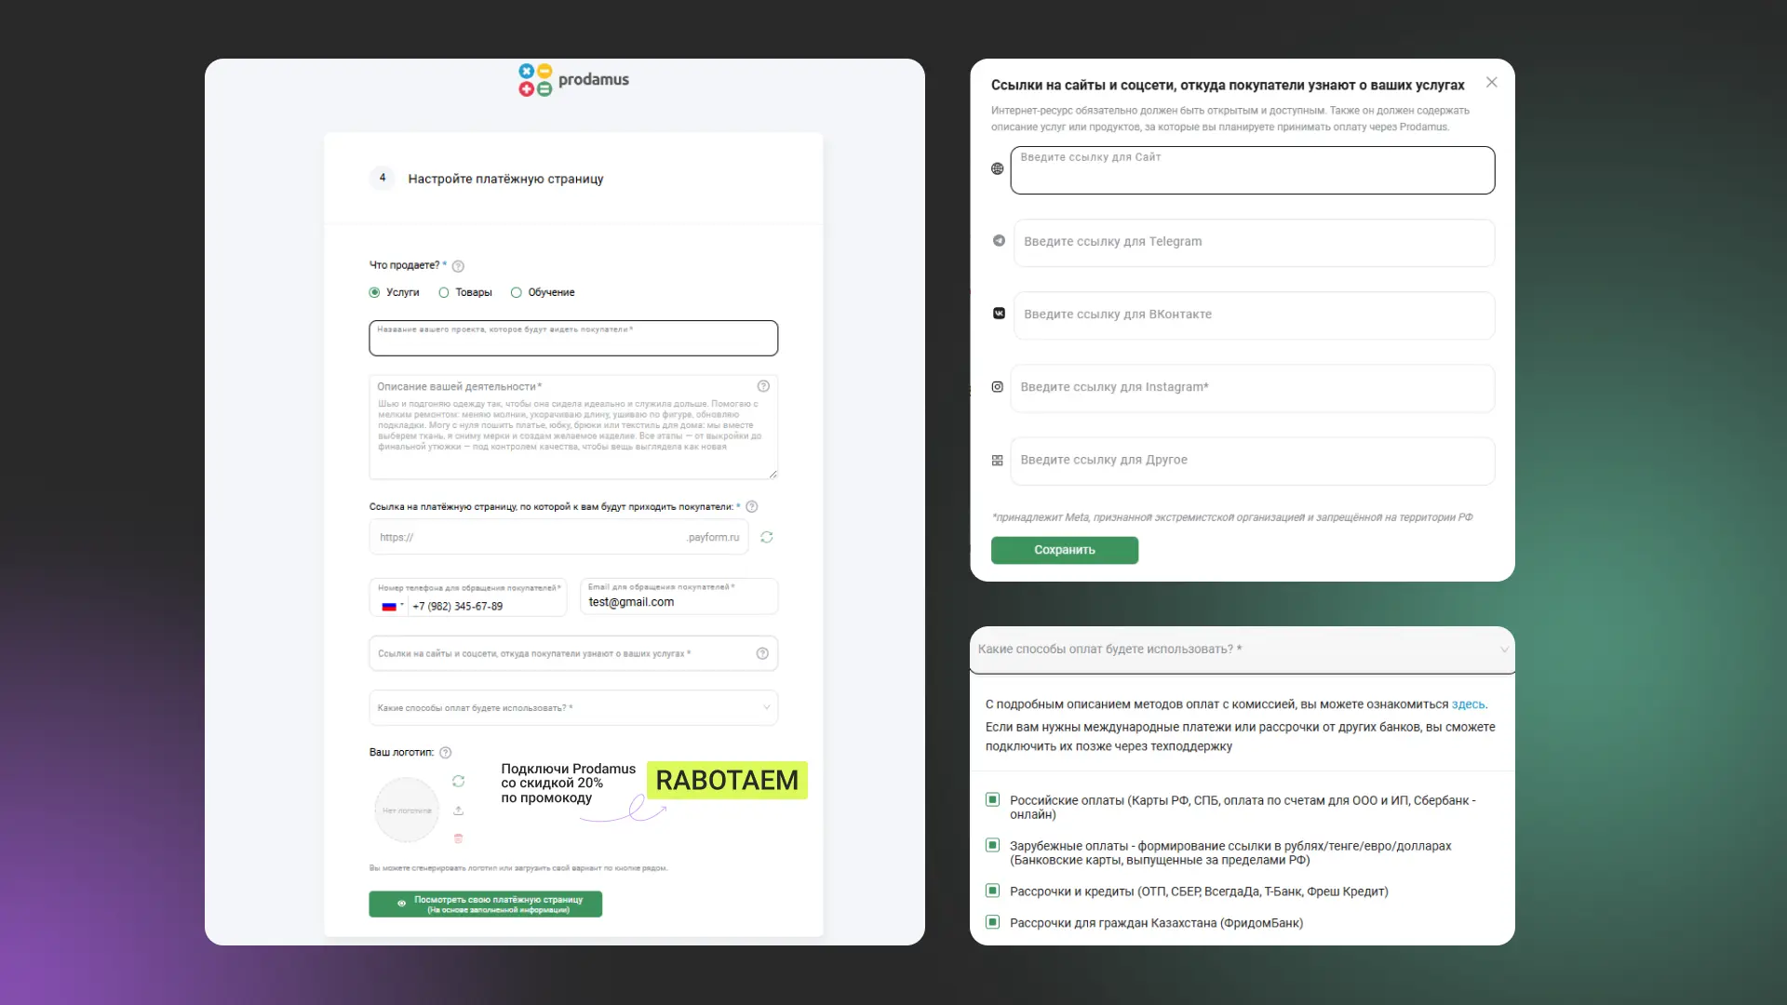
Task: Toggle 'Рассрочки и кредиты' checkbox
Action: pos(992,891)
